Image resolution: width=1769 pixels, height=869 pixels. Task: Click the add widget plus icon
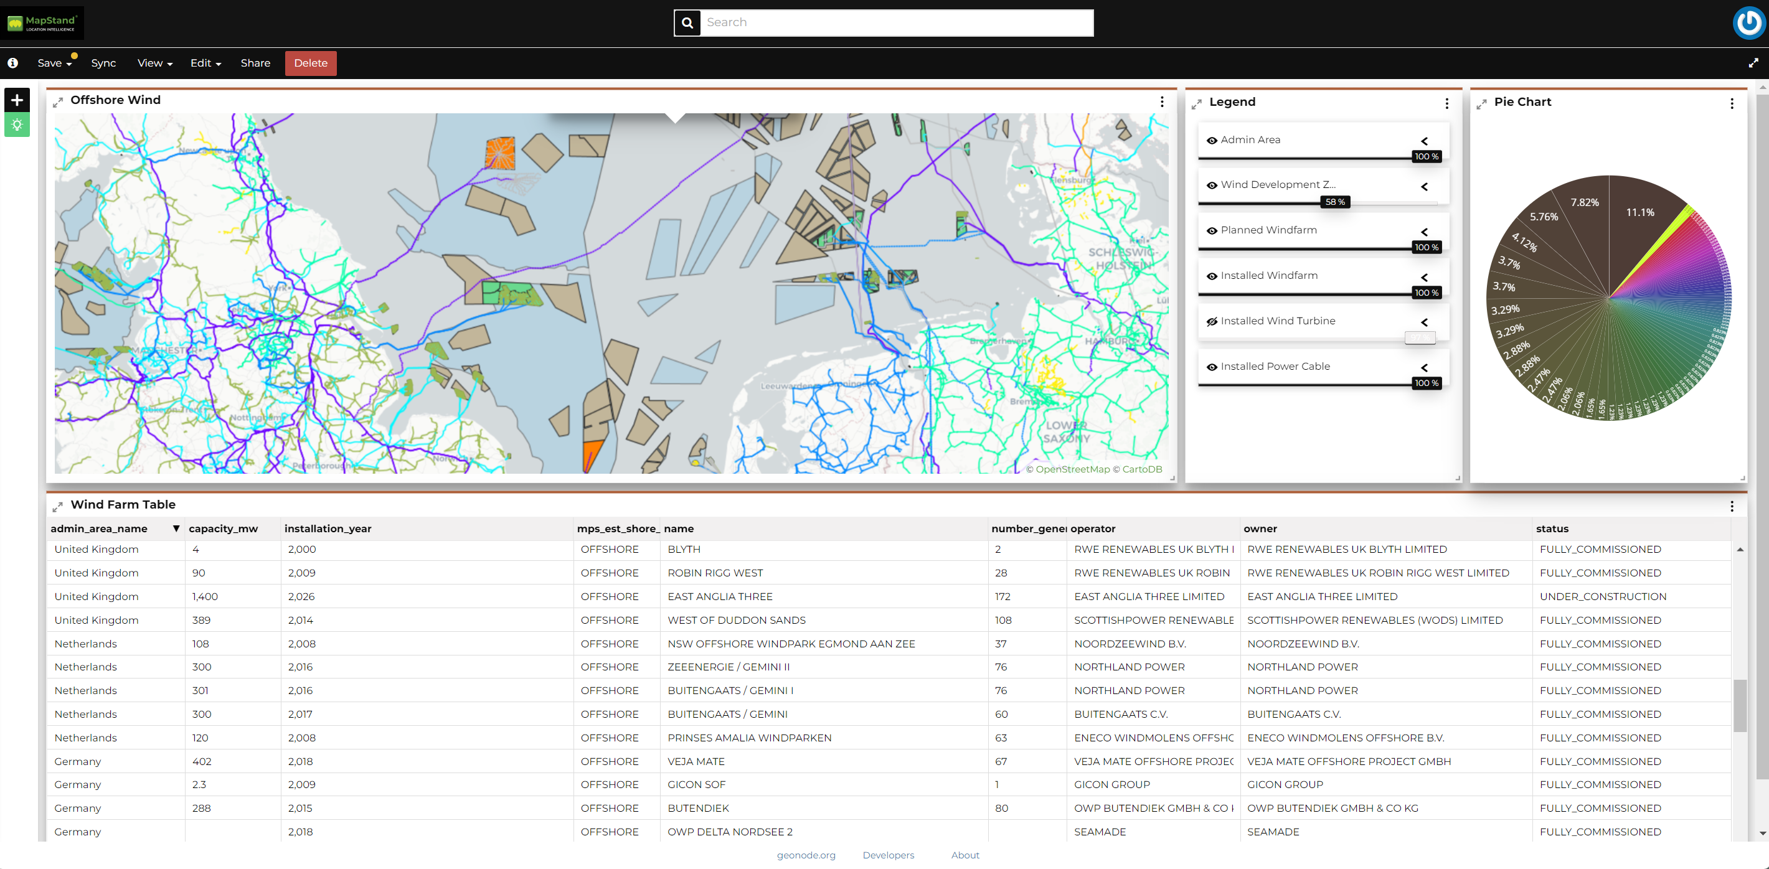pos(16,100)
